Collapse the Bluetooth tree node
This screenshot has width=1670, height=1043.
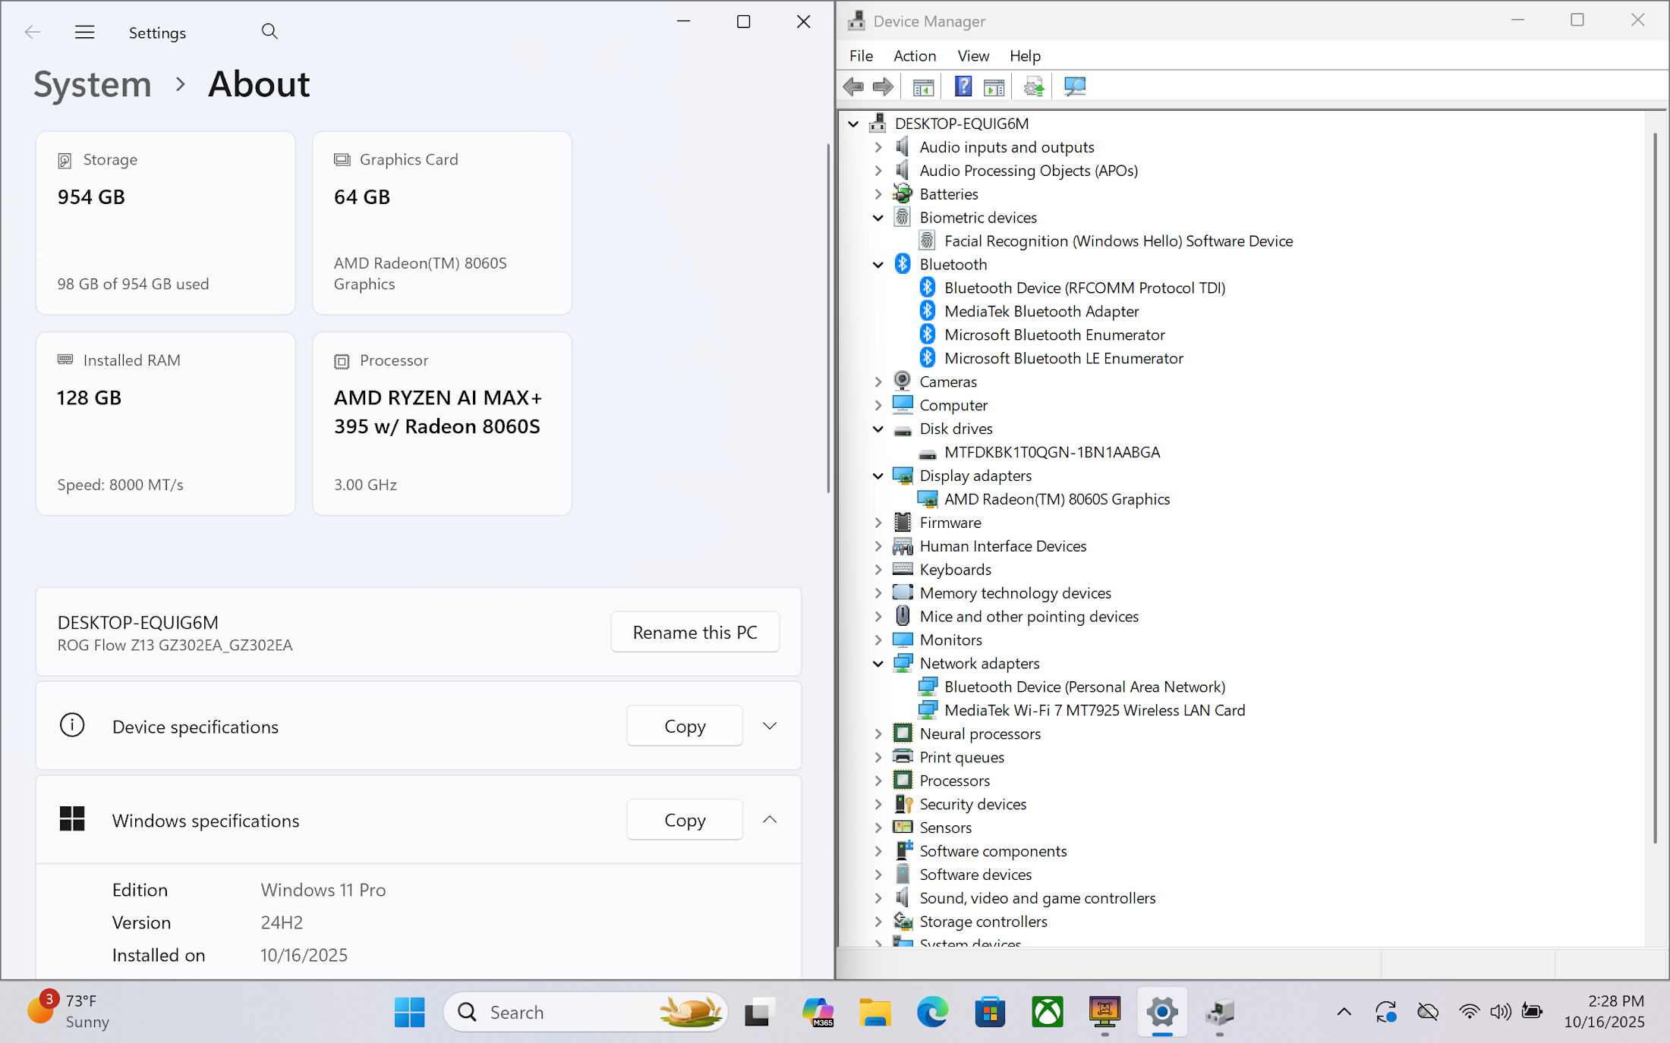(x=878, y=265)
